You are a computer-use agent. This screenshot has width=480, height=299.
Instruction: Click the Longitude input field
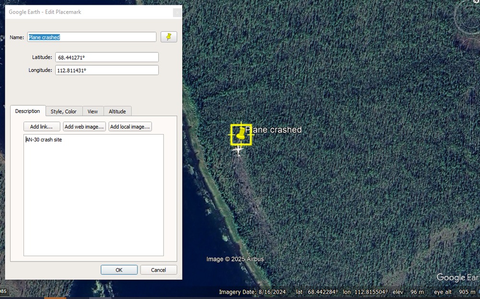[x=107, y=70]
